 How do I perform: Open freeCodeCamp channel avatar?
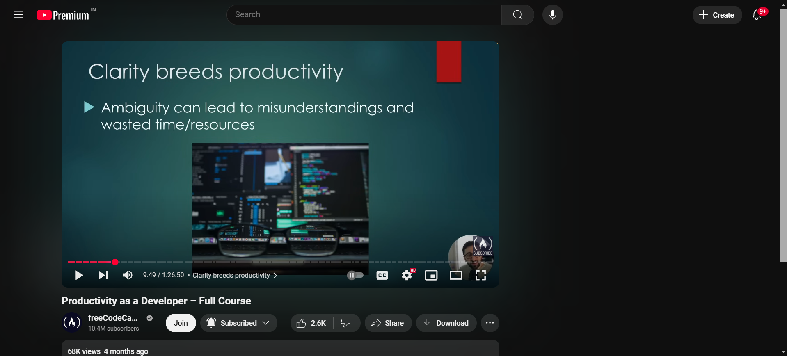click(x=72, y=323)
